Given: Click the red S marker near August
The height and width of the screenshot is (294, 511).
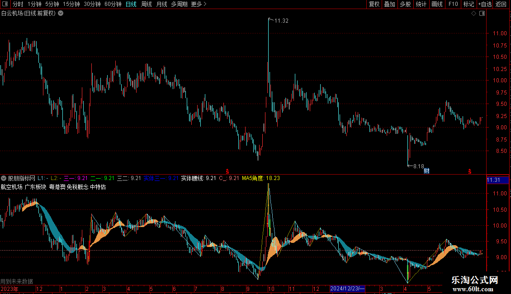Looking at the screenshot, I should [227, 171].
